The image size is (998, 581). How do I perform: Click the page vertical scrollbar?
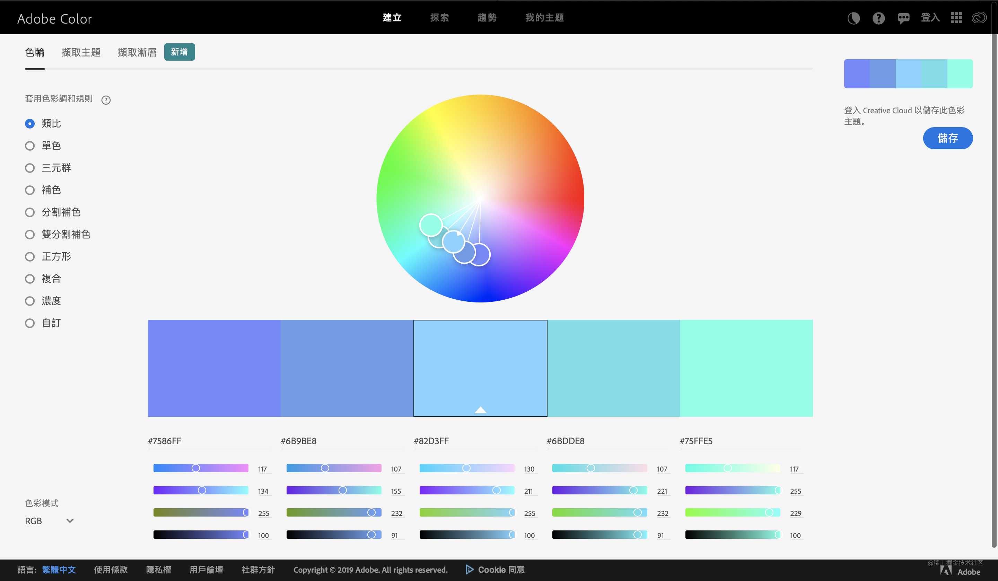[x=994, y=291]
